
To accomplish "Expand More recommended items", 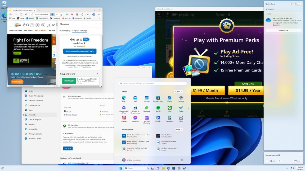I will point(179,130).
